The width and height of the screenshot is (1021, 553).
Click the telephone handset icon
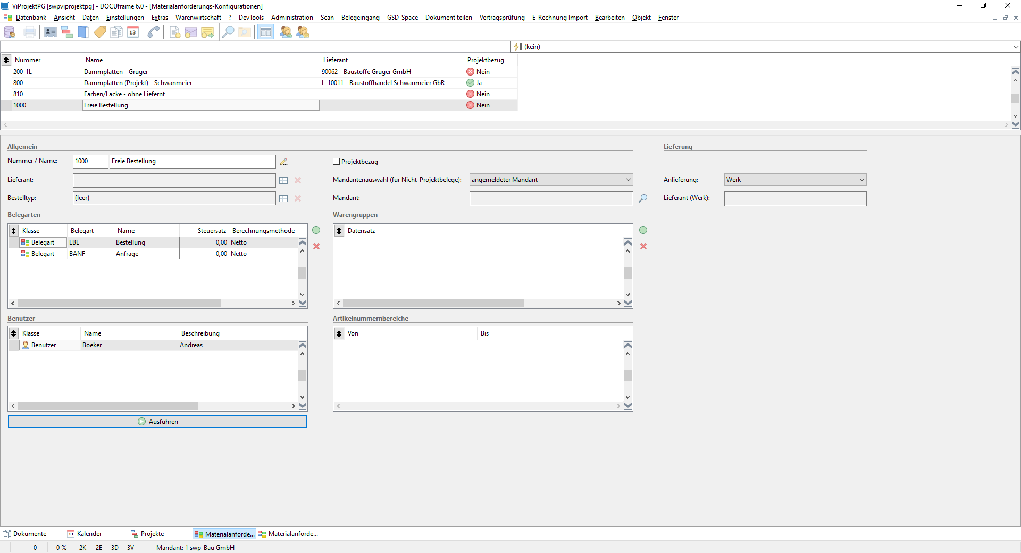pyautogui.click(x=154, y=32)
